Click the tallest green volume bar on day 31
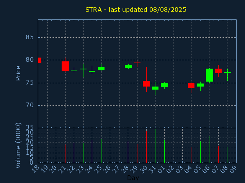Image resolution: width=245 pixels, height=183 pixels. 155,146
